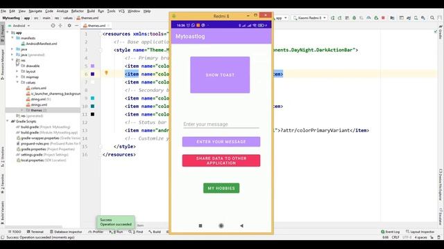Collapse the app module tree node
Screen dimensions: 444x249
click(8, 33)
